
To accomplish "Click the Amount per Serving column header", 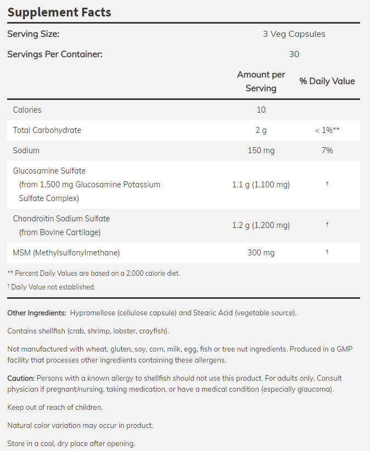I will pos(261,81).
